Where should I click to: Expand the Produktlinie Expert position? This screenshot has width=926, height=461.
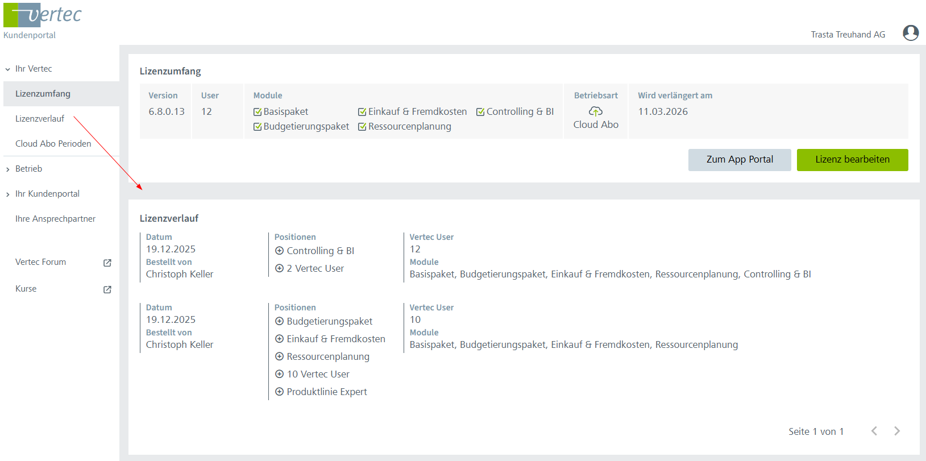coord(279,392)
